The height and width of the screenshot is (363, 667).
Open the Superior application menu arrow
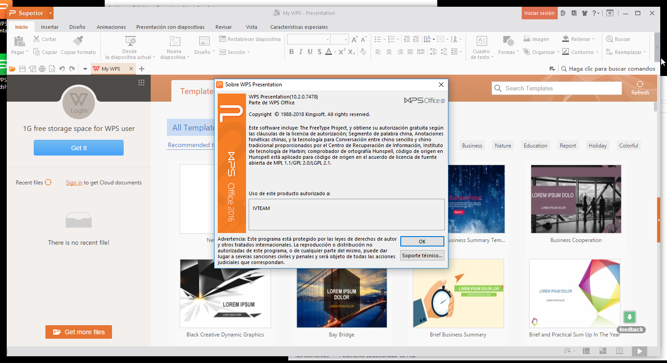click(x=50, y=13)
